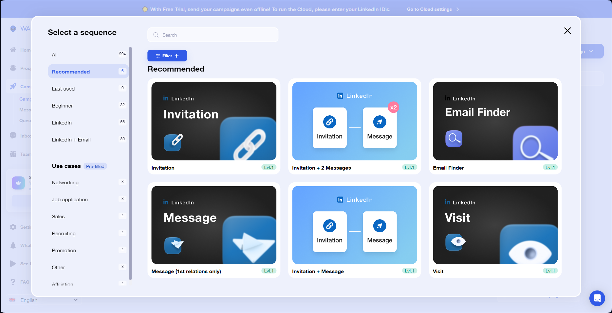The width and height of the screenshot is (612, 313).
Task: Open the Job application use case
Action: click(88, 199)
